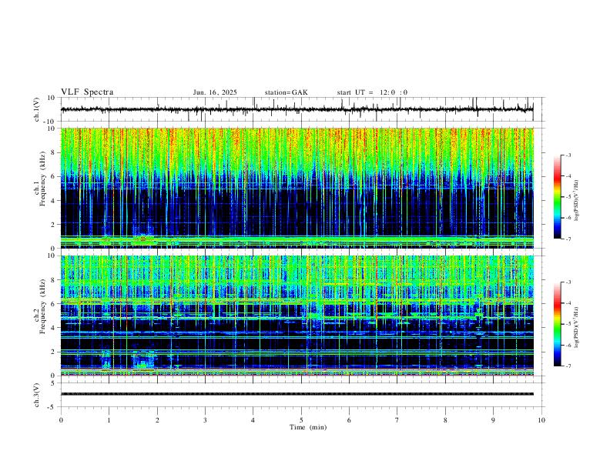The height and width of the screenshot is (471, 610).
Task: Click the 'VLF Spectra' title text
Action: coord(87,92)
